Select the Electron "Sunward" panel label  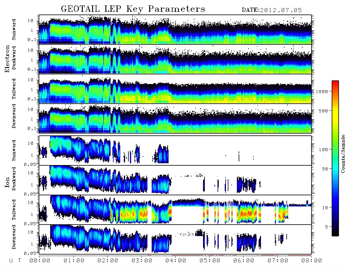point(14,30)
